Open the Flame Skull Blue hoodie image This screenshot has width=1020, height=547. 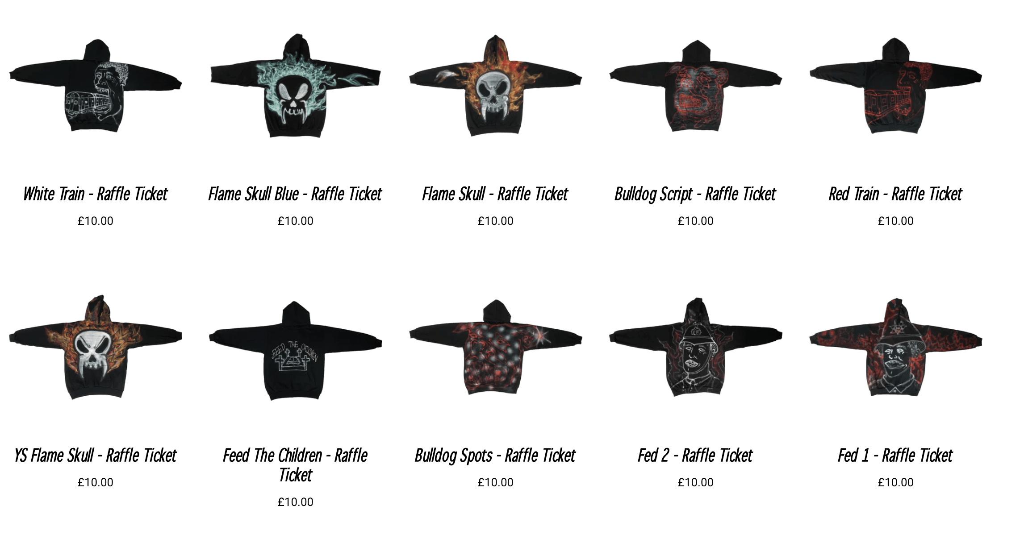point(295,86)
